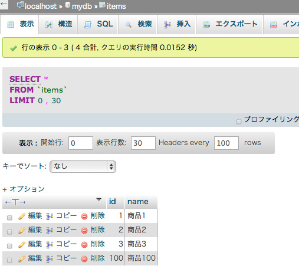Click 削除 link for 商品2 row
Screen dimensions: 299x269
[x=98, y=229]
